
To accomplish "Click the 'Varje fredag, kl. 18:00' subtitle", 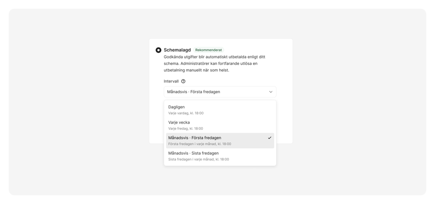I will point(185,129).
